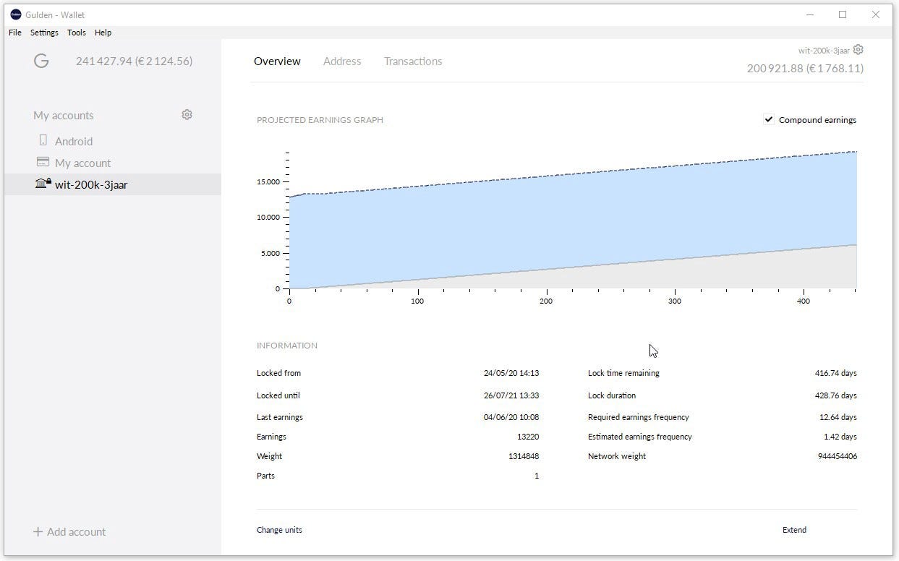Click the Change units link
The image size is (899, 561).
pos(279,529)
